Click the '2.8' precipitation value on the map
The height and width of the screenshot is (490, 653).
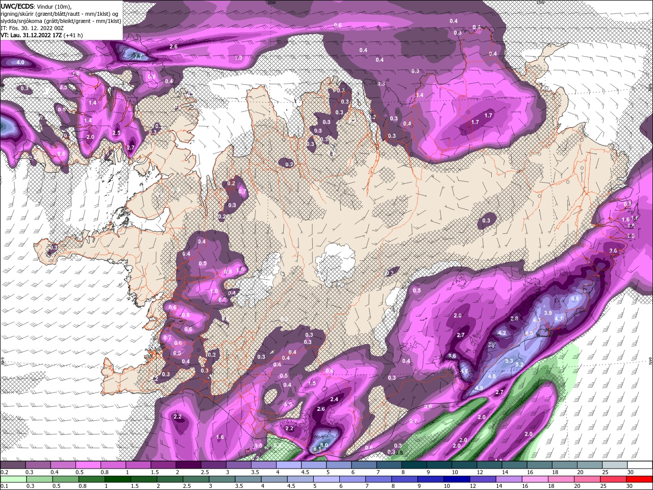click(x=514, y=318)
